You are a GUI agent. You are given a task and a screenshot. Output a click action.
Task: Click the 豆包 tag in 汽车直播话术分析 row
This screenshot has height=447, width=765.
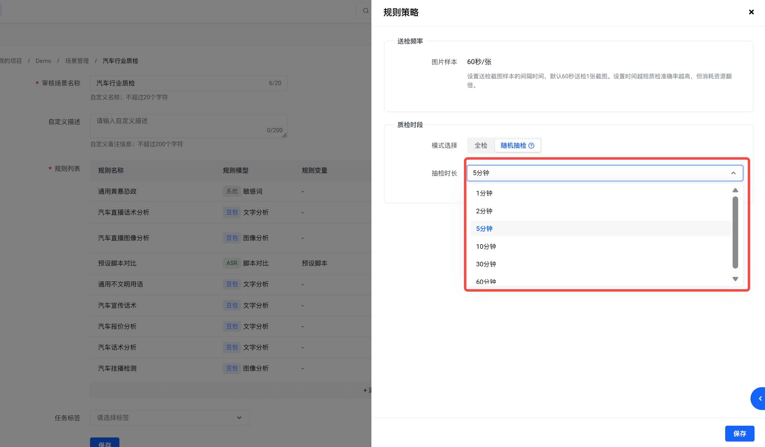click(x=232, y=212)
